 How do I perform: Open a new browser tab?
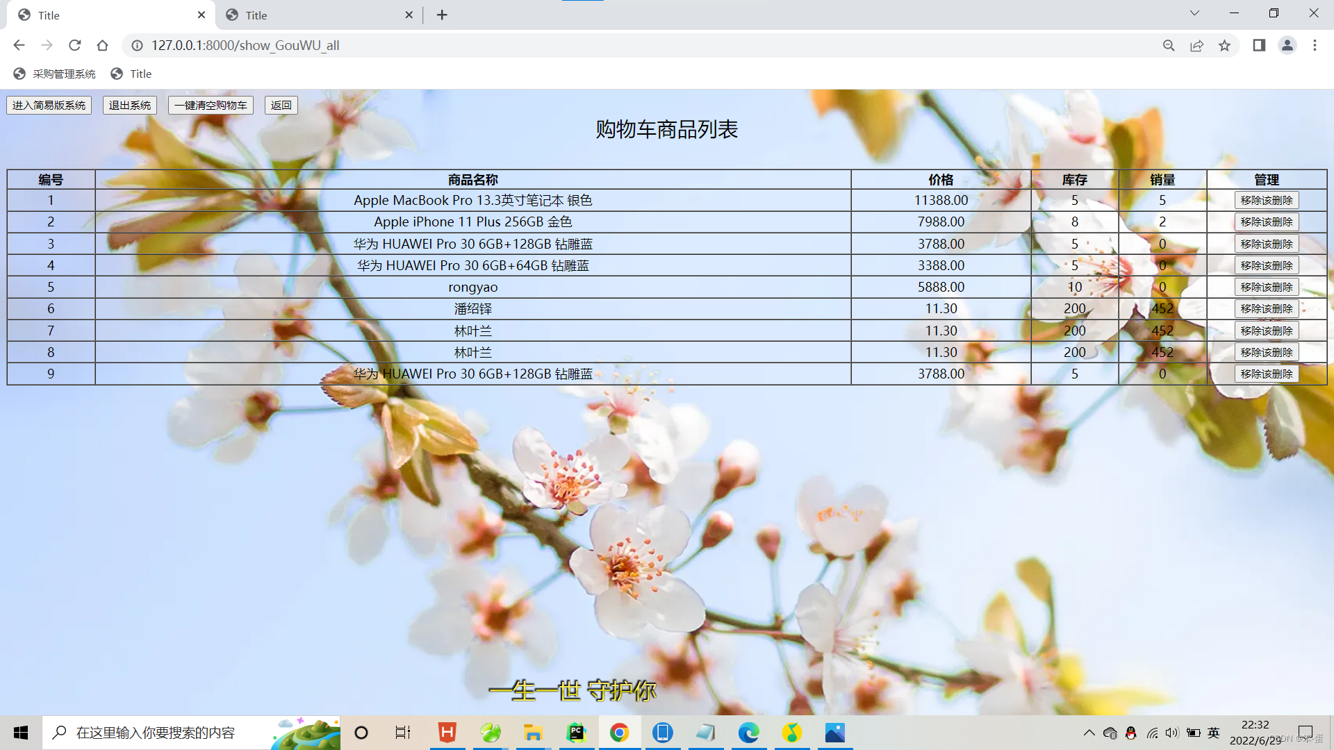tap(442, 15)
